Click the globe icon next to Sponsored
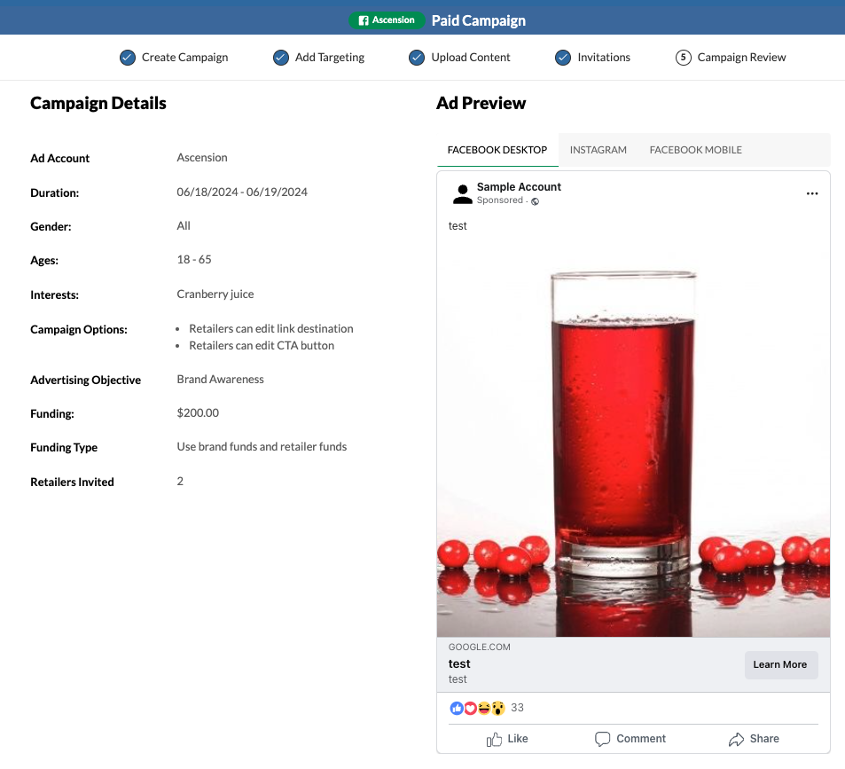 [x=536, y=201]
